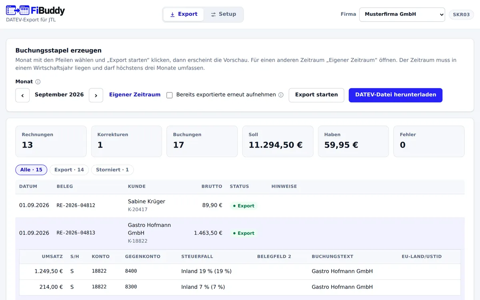Click customer number K-18822
480x300 pixels.
tap(138, 241)
